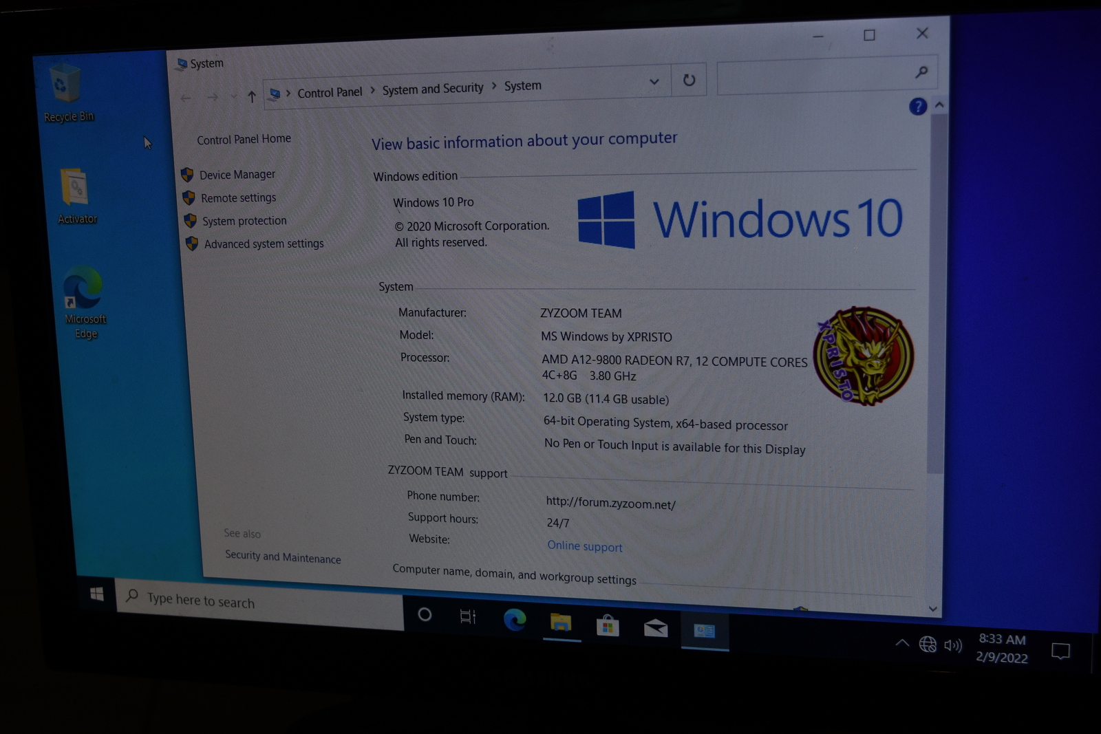
Task: Click the Windows 10 logo image
Action: coord(740,219)
